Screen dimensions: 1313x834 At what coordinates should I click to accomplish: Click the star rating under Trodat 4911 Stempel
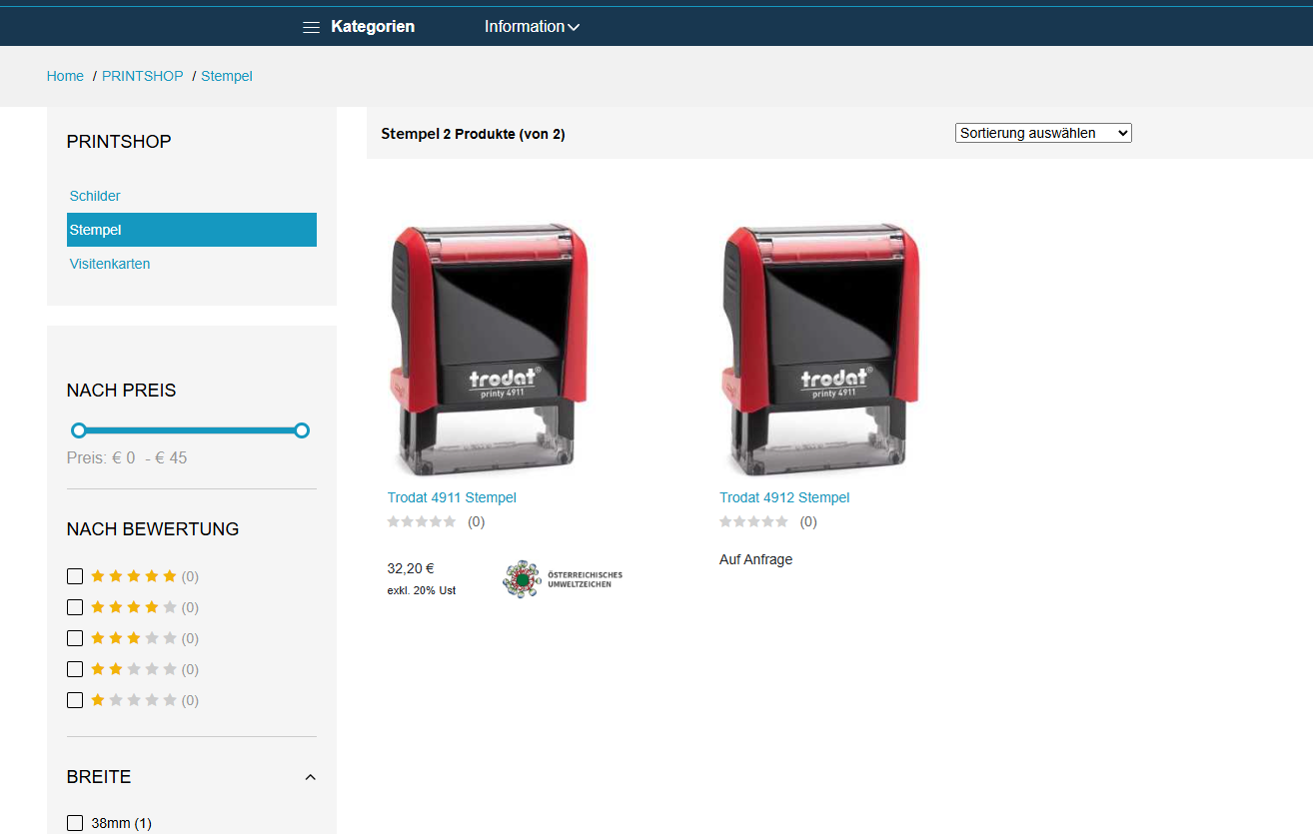click(x=422, y=521)
